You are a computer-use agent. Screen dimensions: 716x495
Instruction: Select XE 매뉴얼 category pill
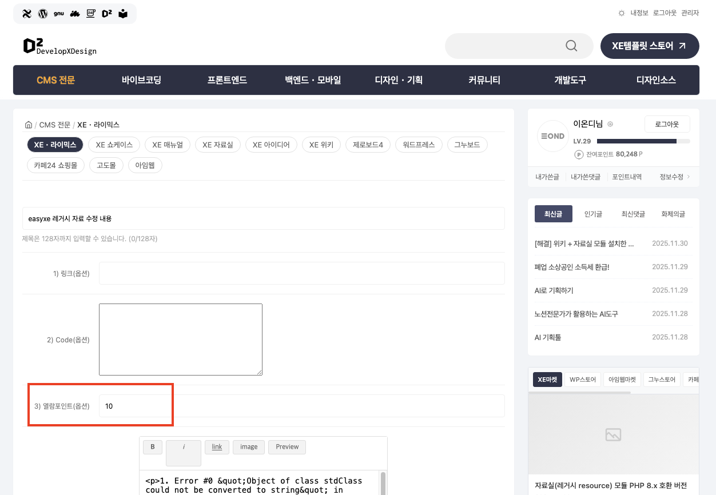pos(168,145)
